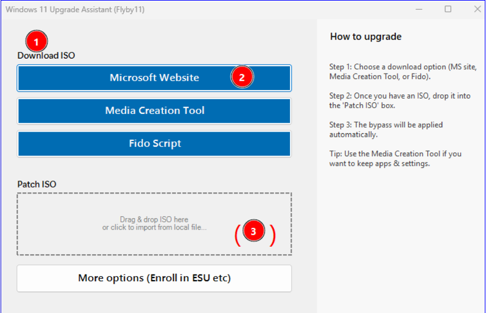Click the 'Tip: Use the Media Creation Tool' text

point(395,159)
